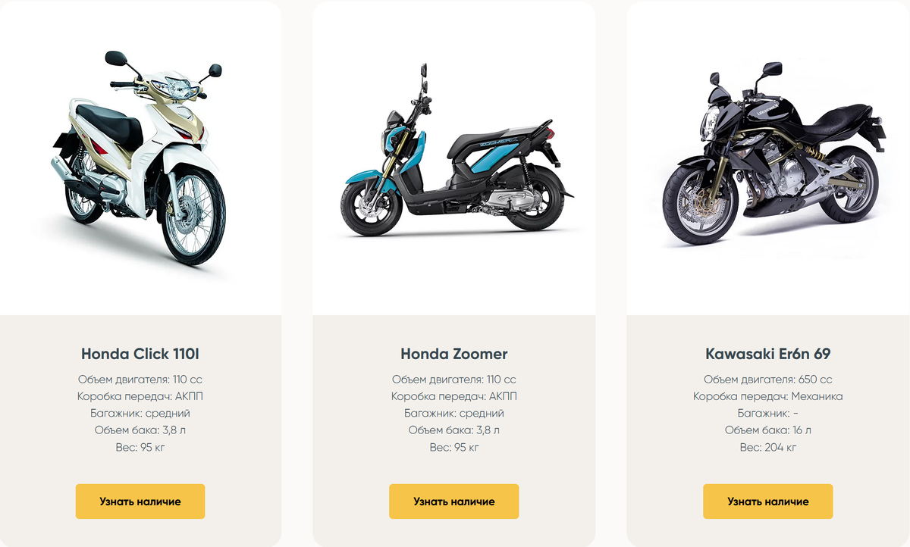
Task: Click 'Узнать наличие' button under Honda Click 110I
Action: coord(140,502)
